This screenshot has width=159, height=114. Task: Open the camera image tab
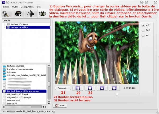click(x=19, y=14)
